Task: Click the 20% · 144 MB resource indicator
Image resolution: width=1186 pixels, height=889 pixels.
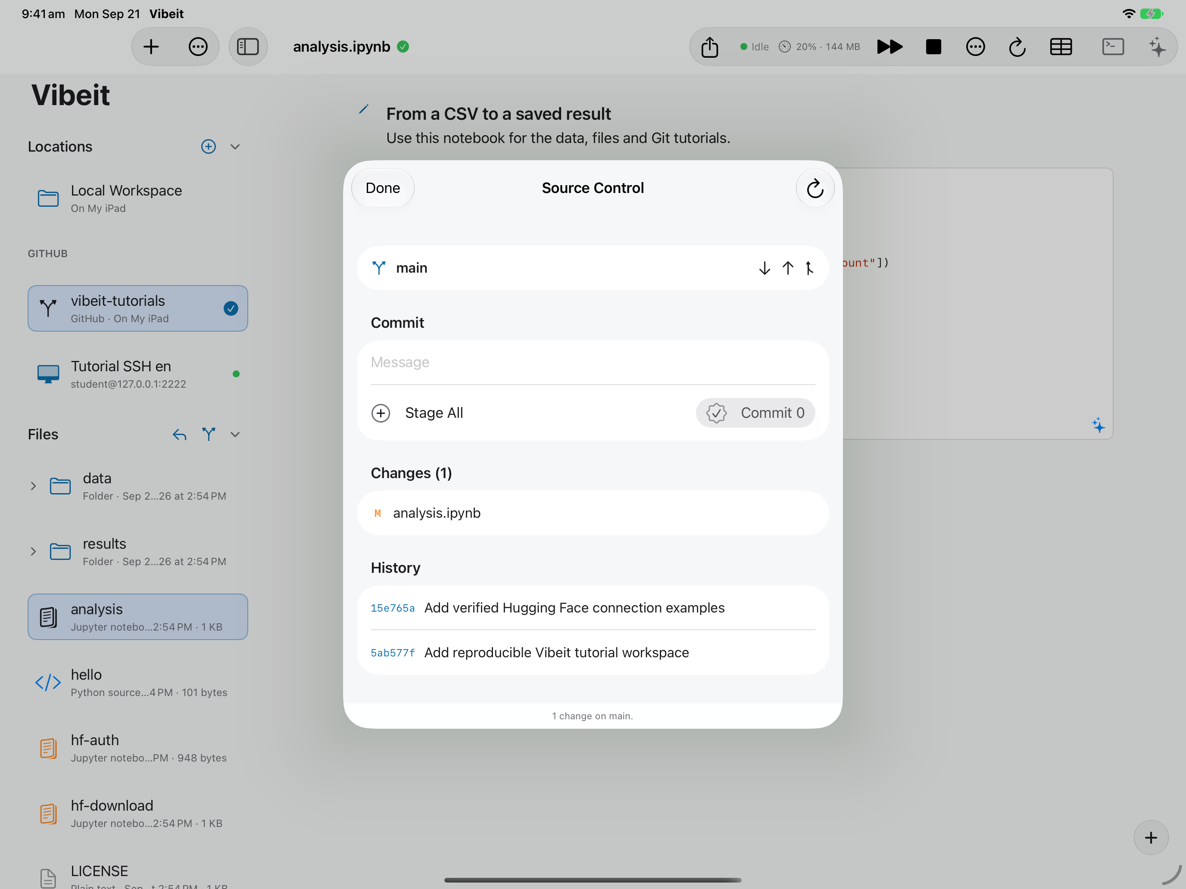Action: coord(819,47)
